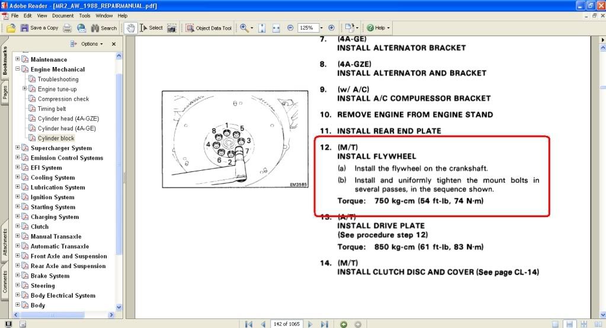Open the Troubleshooting bookmark
This screenshot has height=328, width=606.
coord(58,79)
